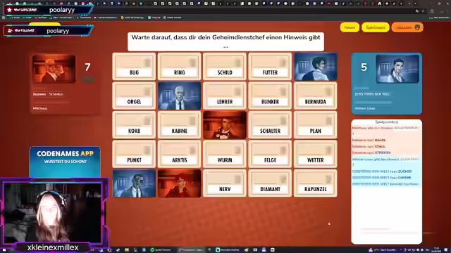Click the red team agent portrait
The width and height of the screenshot is (451, 253).
54,69
